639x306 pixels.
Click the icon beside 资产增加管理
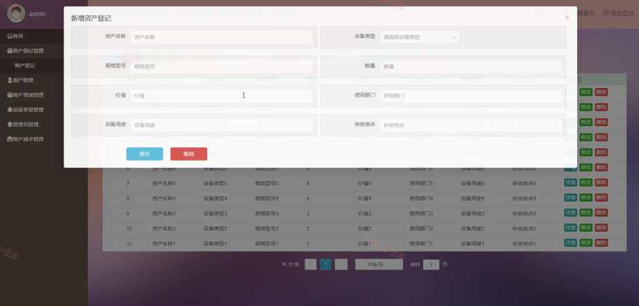pyautogui.click(x=10, y=95)
